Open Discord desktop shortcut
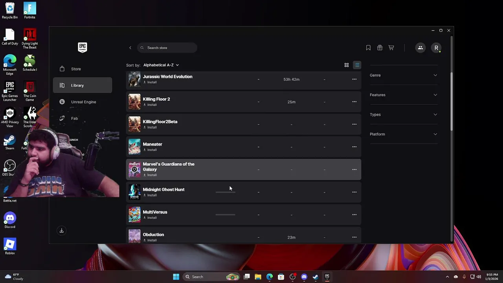The height and width of the screenshot is (283, 503). pyautogui.click(x=10, y=220)
